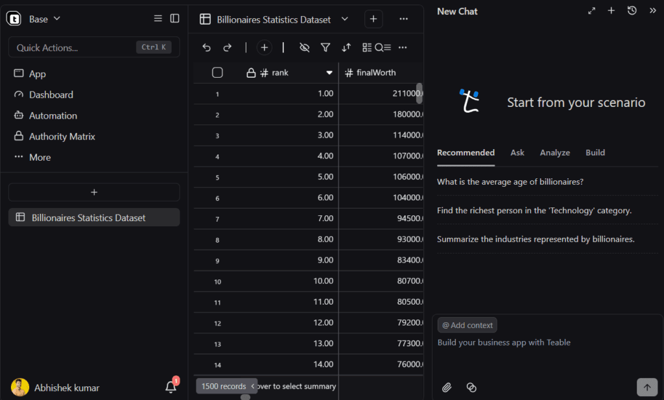Click the Add context button

(x=467, y=324)
